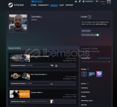Open the Euro Truck Simulator 2 achievement icon
Viewport: 117px width, 107px height.
[x=52, y=83]
